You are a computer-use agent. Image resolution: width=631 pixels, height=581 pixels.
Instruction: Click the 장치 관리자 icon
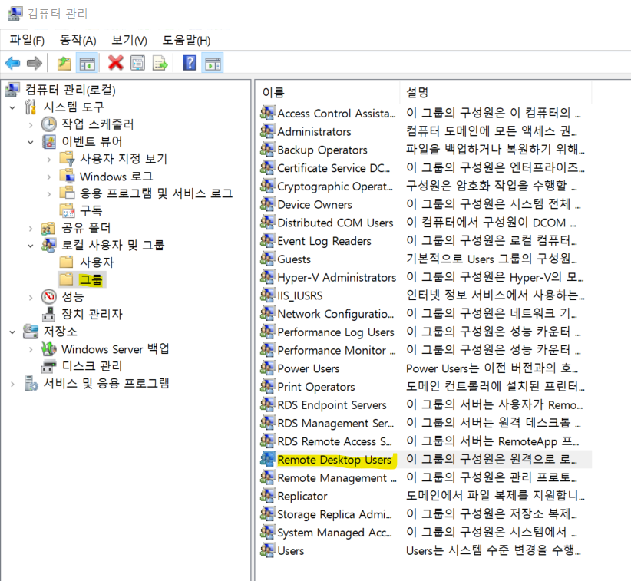(48, 314)
